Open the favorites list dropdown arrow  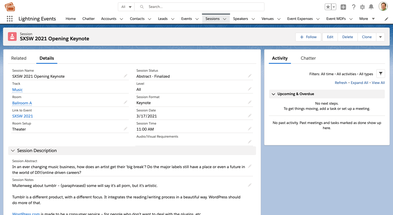point(334,7)
